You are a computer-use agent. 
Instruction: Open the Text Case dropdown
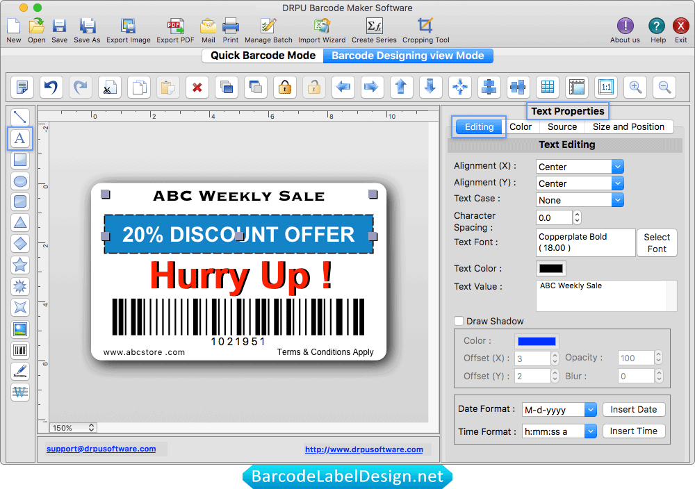(x=618, y=200)
